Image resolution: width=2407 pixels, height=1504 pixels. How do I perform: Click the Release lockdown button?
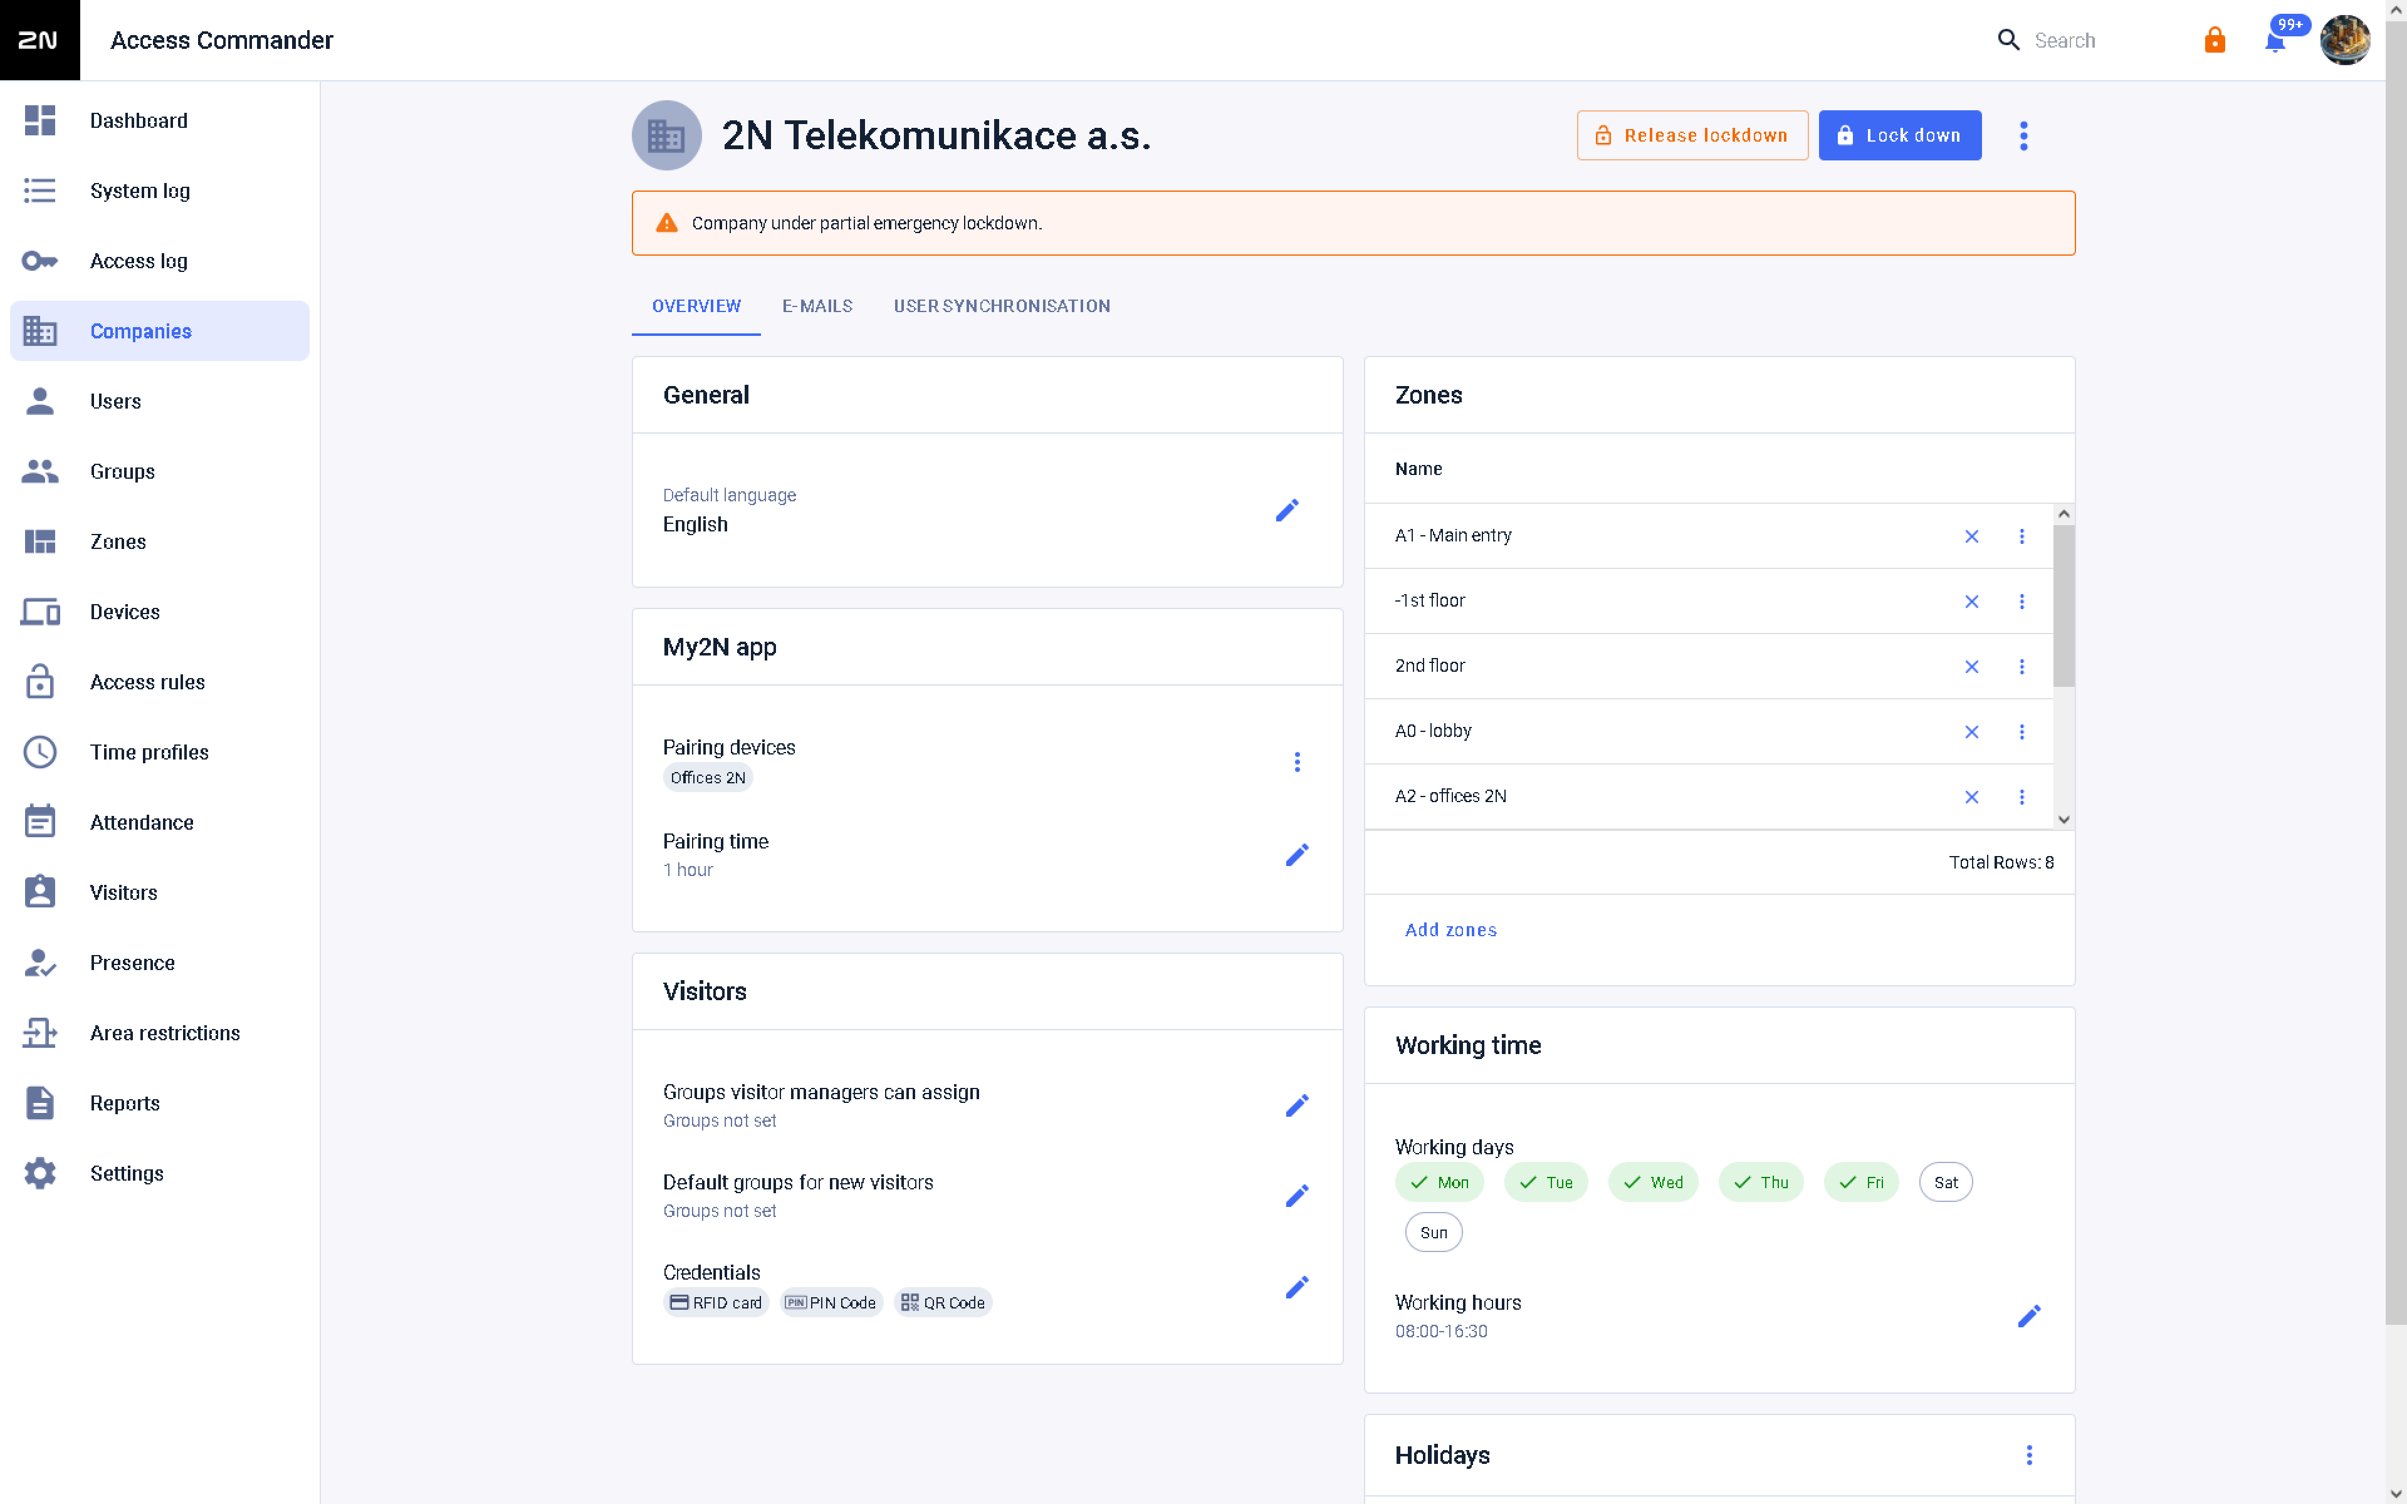[1692, 135]
